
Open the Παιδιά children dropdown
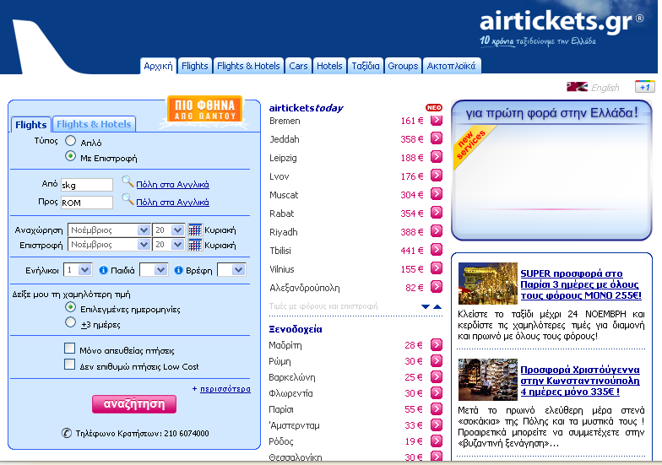[154, 270]
